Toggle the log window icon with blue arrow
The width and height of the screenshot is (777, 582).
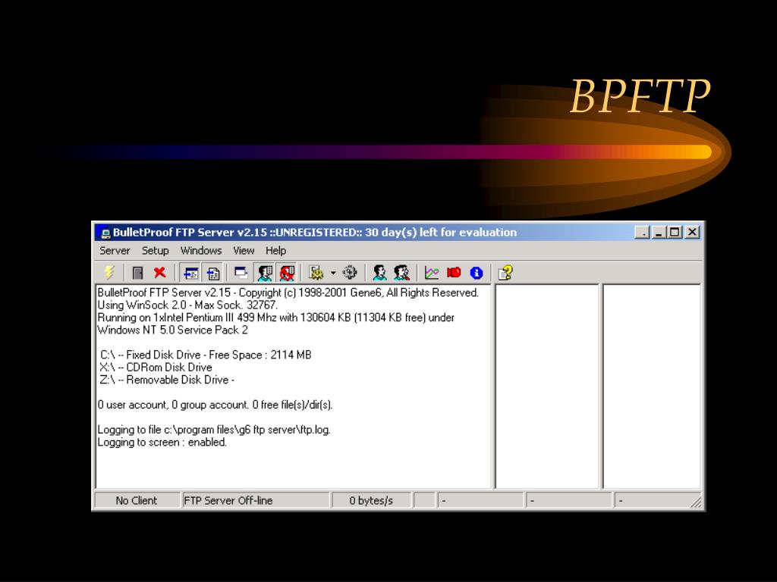click(190, 273)
